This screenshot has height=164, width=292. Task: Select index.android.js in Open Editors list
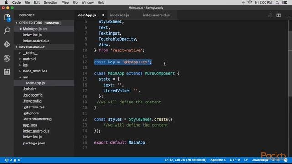(44, 41)
